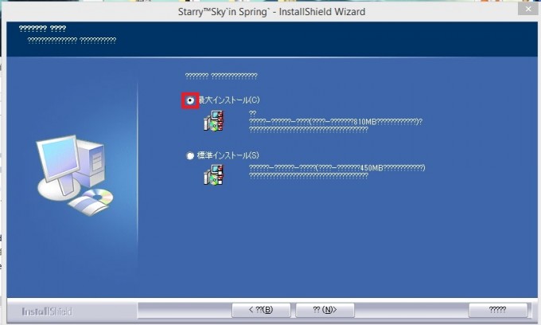The image size is (541, 325).
Task: Click the 最大インストール(C) label text
Action: click(229, 100)
